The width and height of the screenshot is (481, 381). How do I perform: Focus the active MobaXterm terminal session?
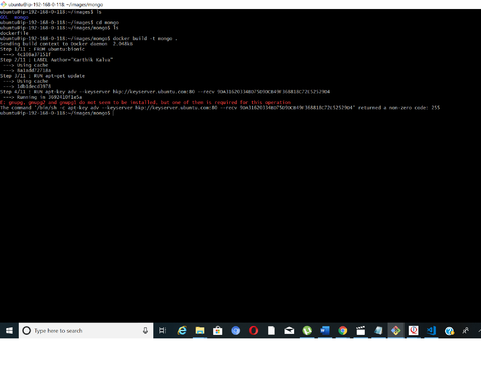pos(396,331)
